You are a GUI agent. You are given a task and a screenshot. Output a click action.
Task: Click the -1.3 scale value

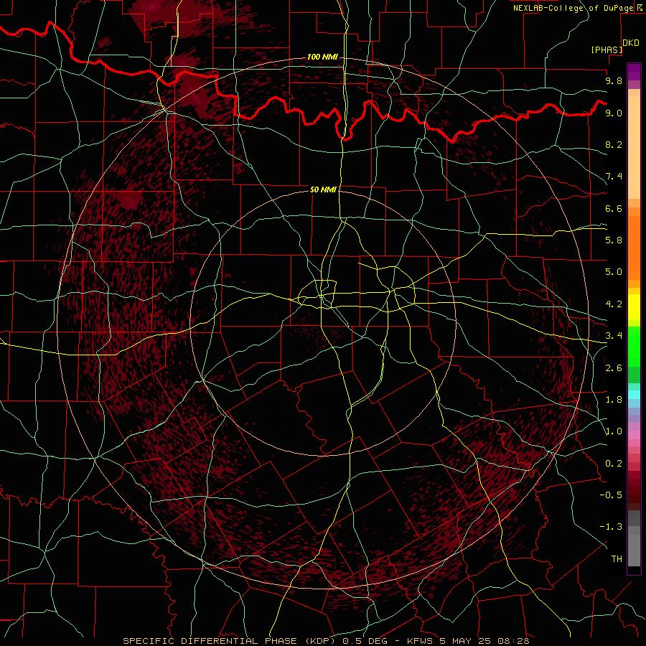click(x=611, y=527)
